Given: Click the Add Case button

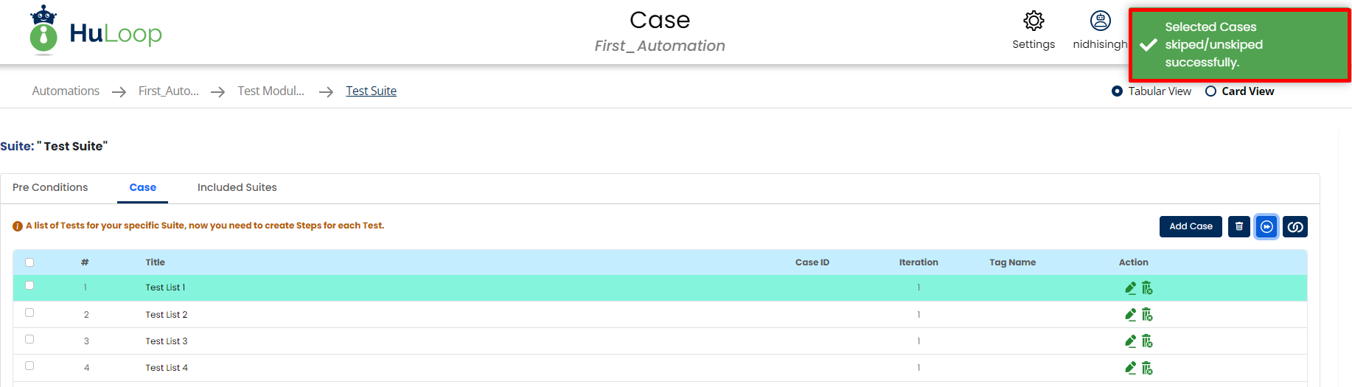Looking at the screenshot, I should pyautogui.click(x=1191, y=227).
